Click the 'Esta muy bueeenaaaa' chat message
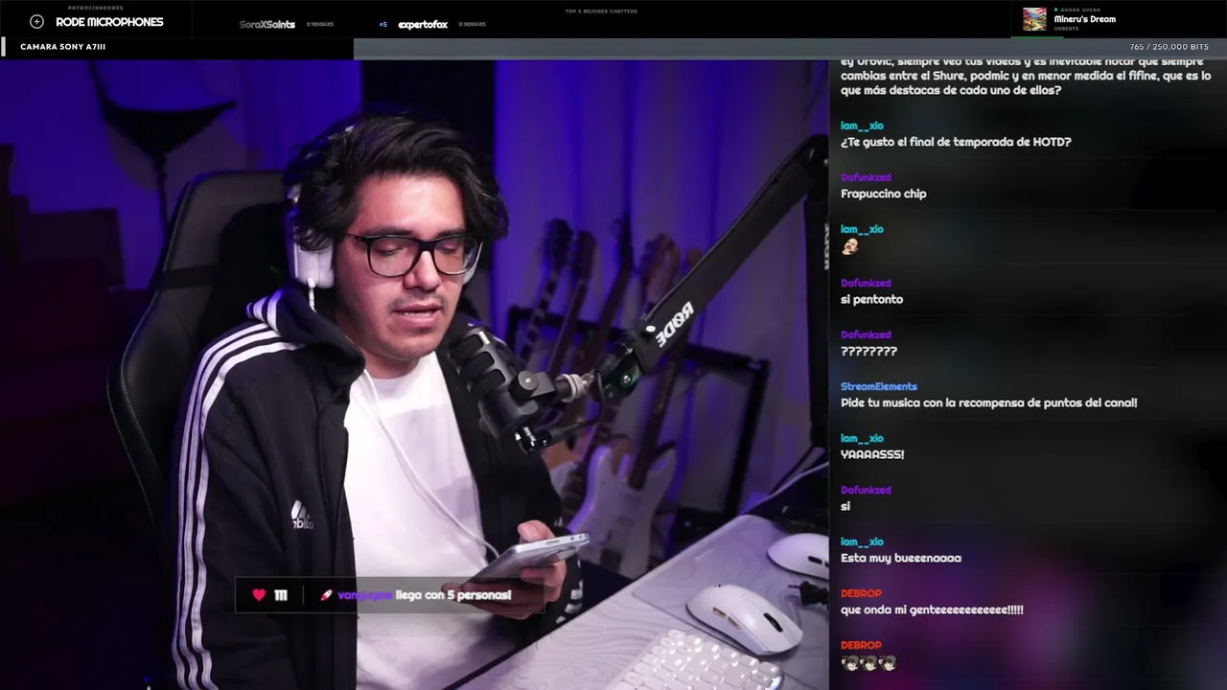Viewport: 1227px width, 690px height. coord(901,558)
